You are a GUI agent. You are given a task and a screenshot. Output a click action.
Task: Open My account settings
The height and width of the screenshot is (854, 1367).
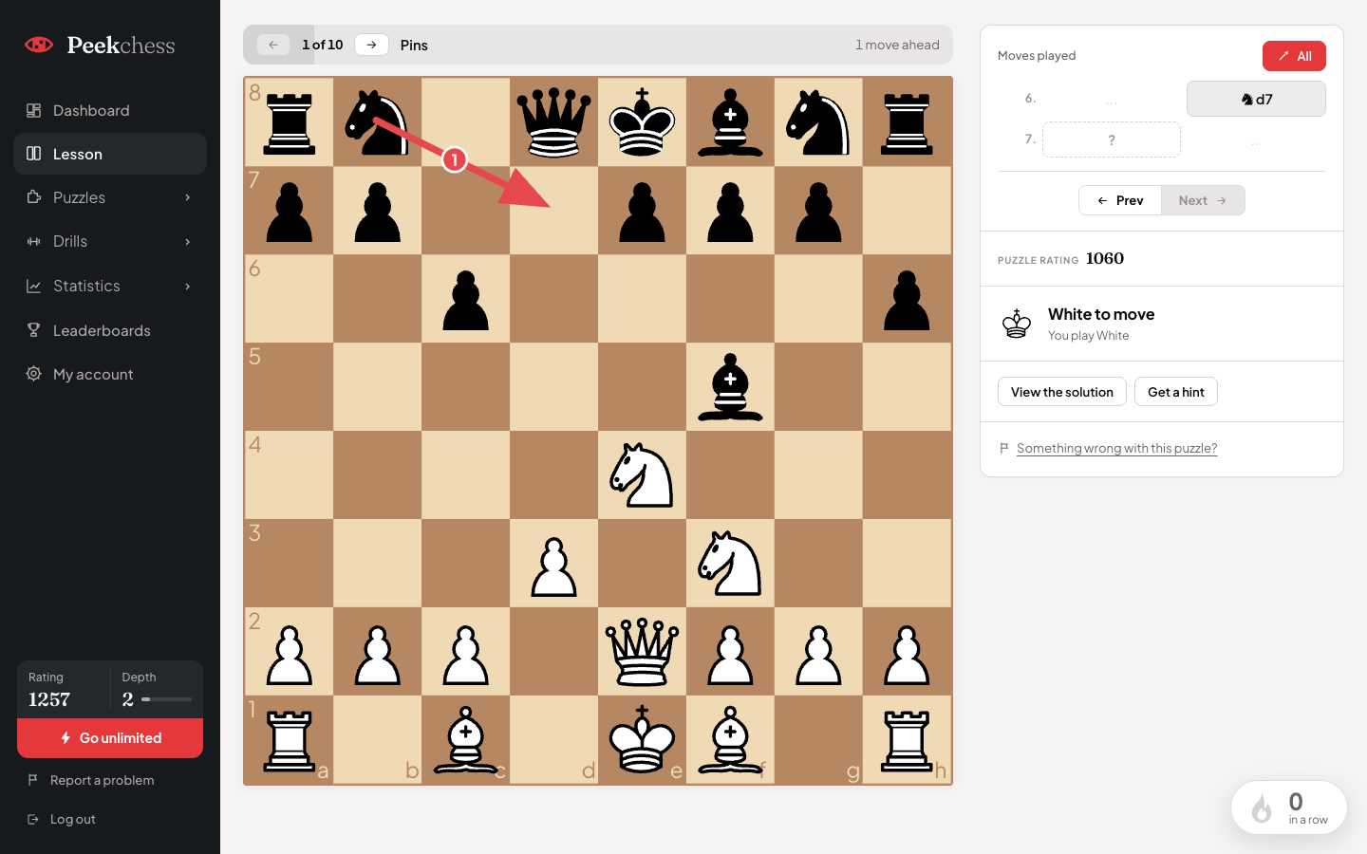pyautogui.click(x=110, y=374)
